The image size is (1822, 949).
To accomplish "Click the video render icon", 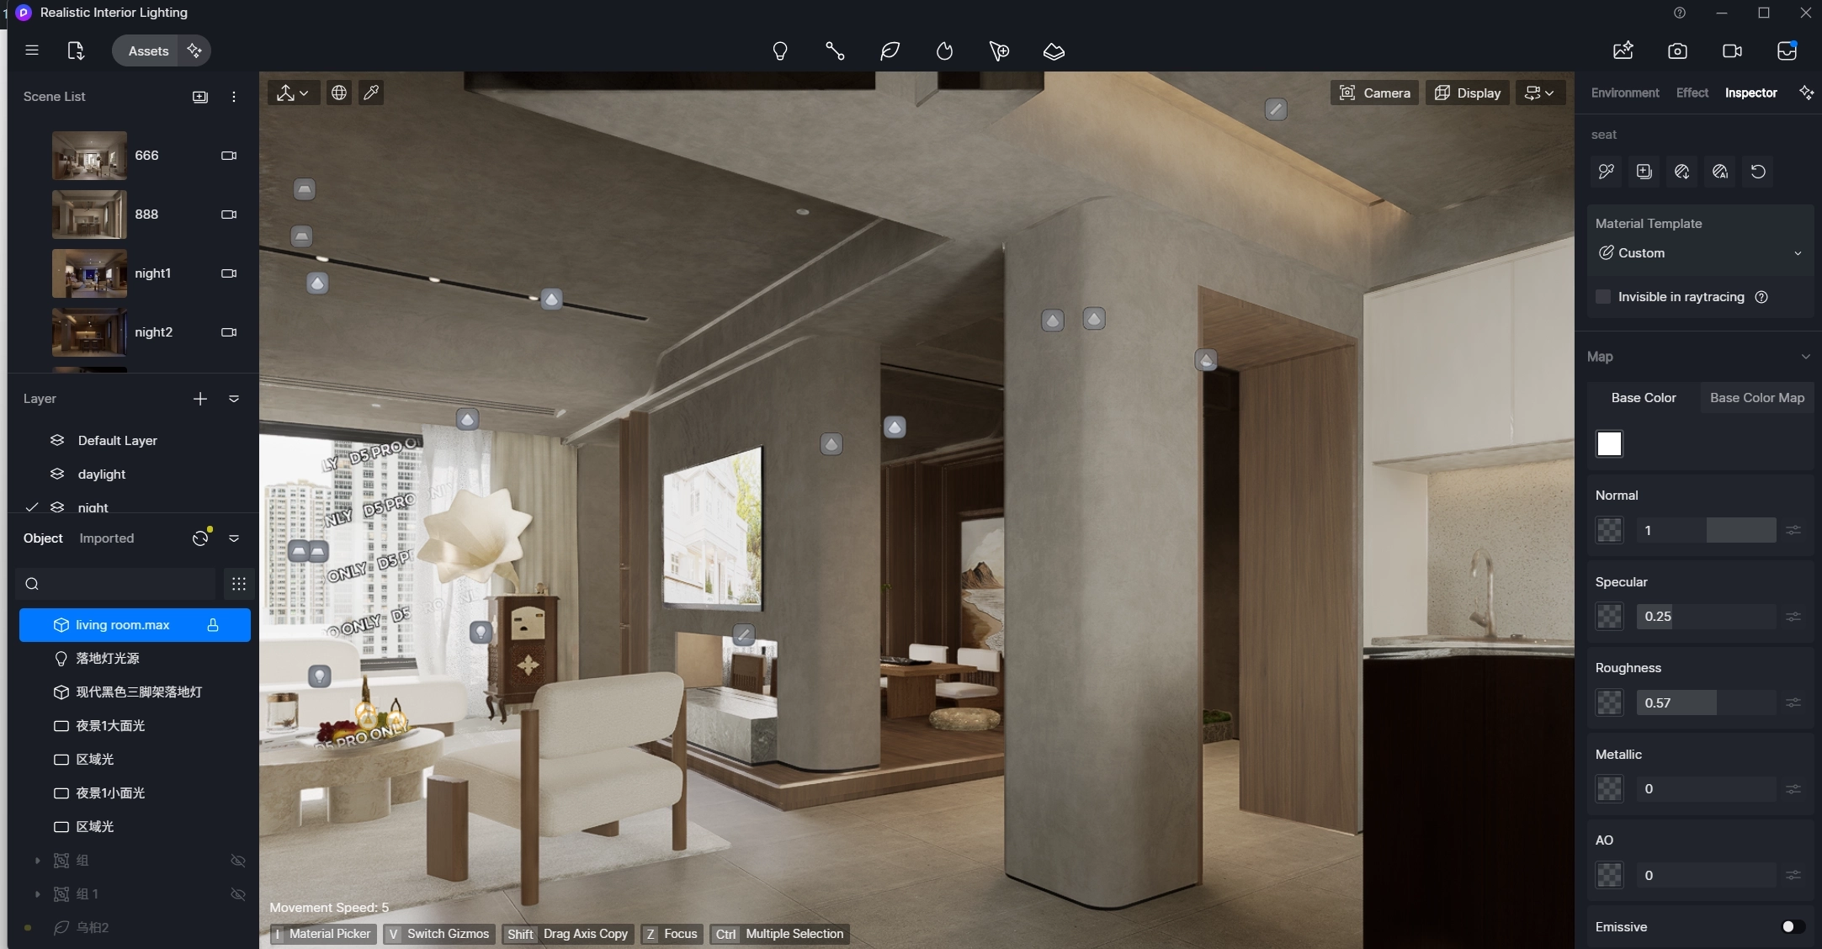I will (x=1732, y=51).
